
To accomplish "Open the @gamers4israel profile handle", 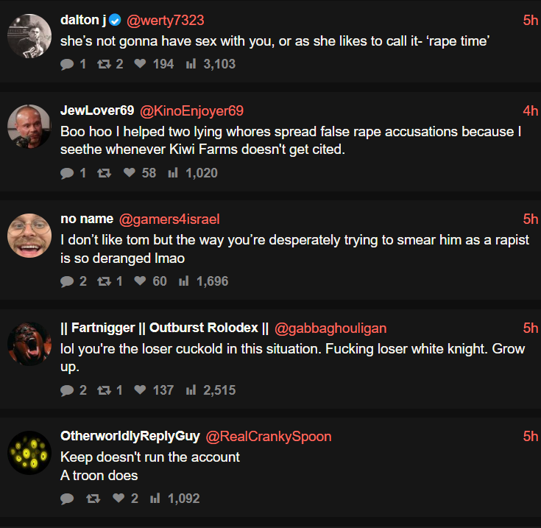I will click(x=169, y=219).
